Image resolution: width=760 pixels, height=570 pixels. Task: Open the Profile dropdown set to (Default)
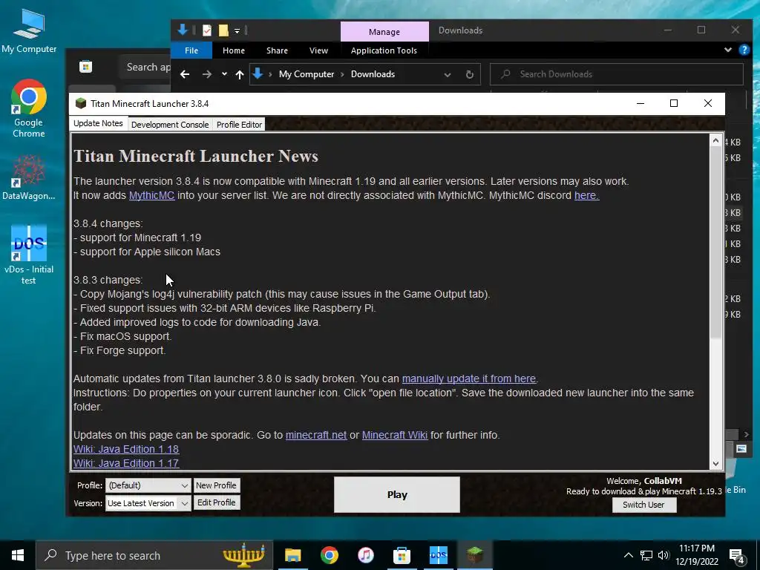click(x=148, y=485)
